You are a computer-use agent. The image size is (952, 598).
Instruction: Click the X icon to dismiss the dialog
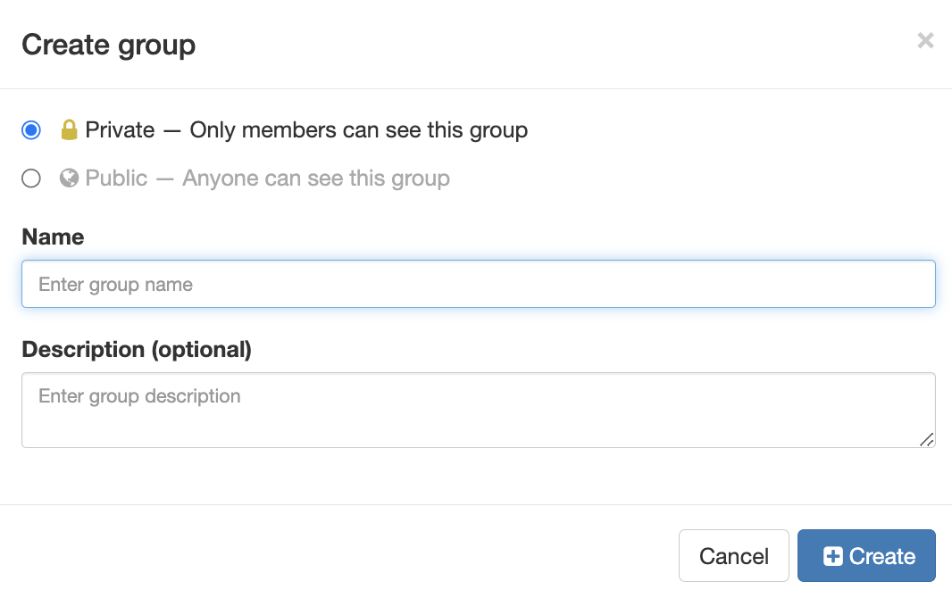tap(925, 40)
